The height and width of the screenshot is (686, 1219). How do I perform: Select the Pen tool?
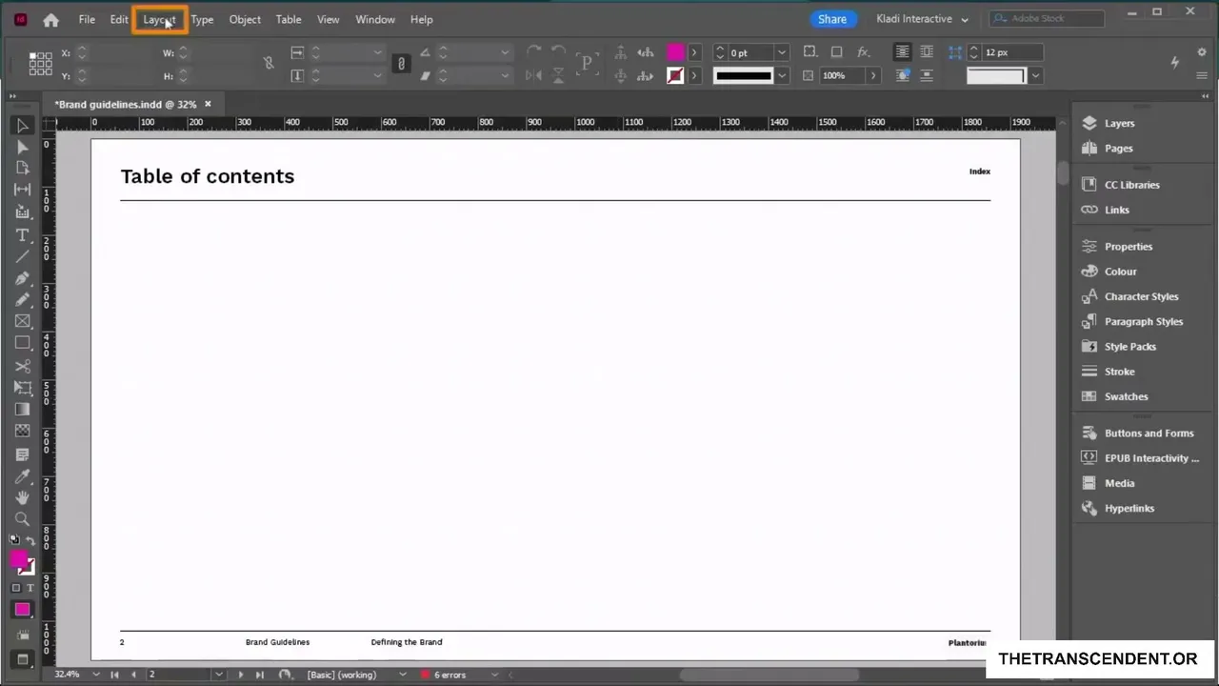(23, 278)
